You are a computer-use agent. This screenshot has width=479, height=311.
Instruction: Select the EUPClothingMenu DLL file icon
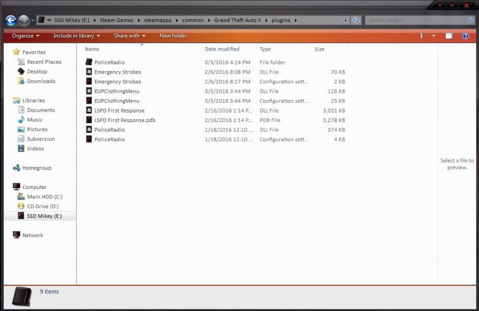coord(89,91)
